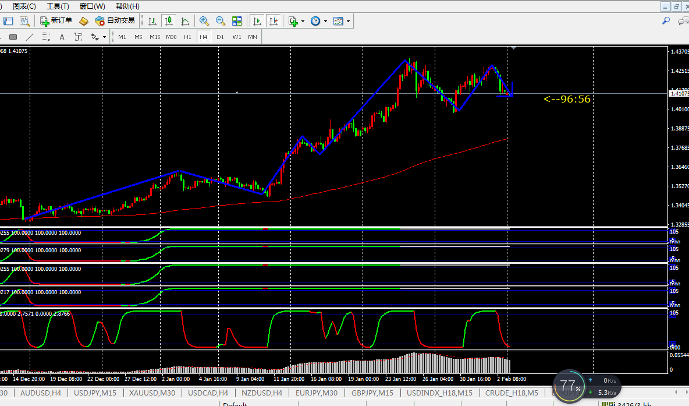
Task: Restore down the chart child window
Action: [677, 6]
